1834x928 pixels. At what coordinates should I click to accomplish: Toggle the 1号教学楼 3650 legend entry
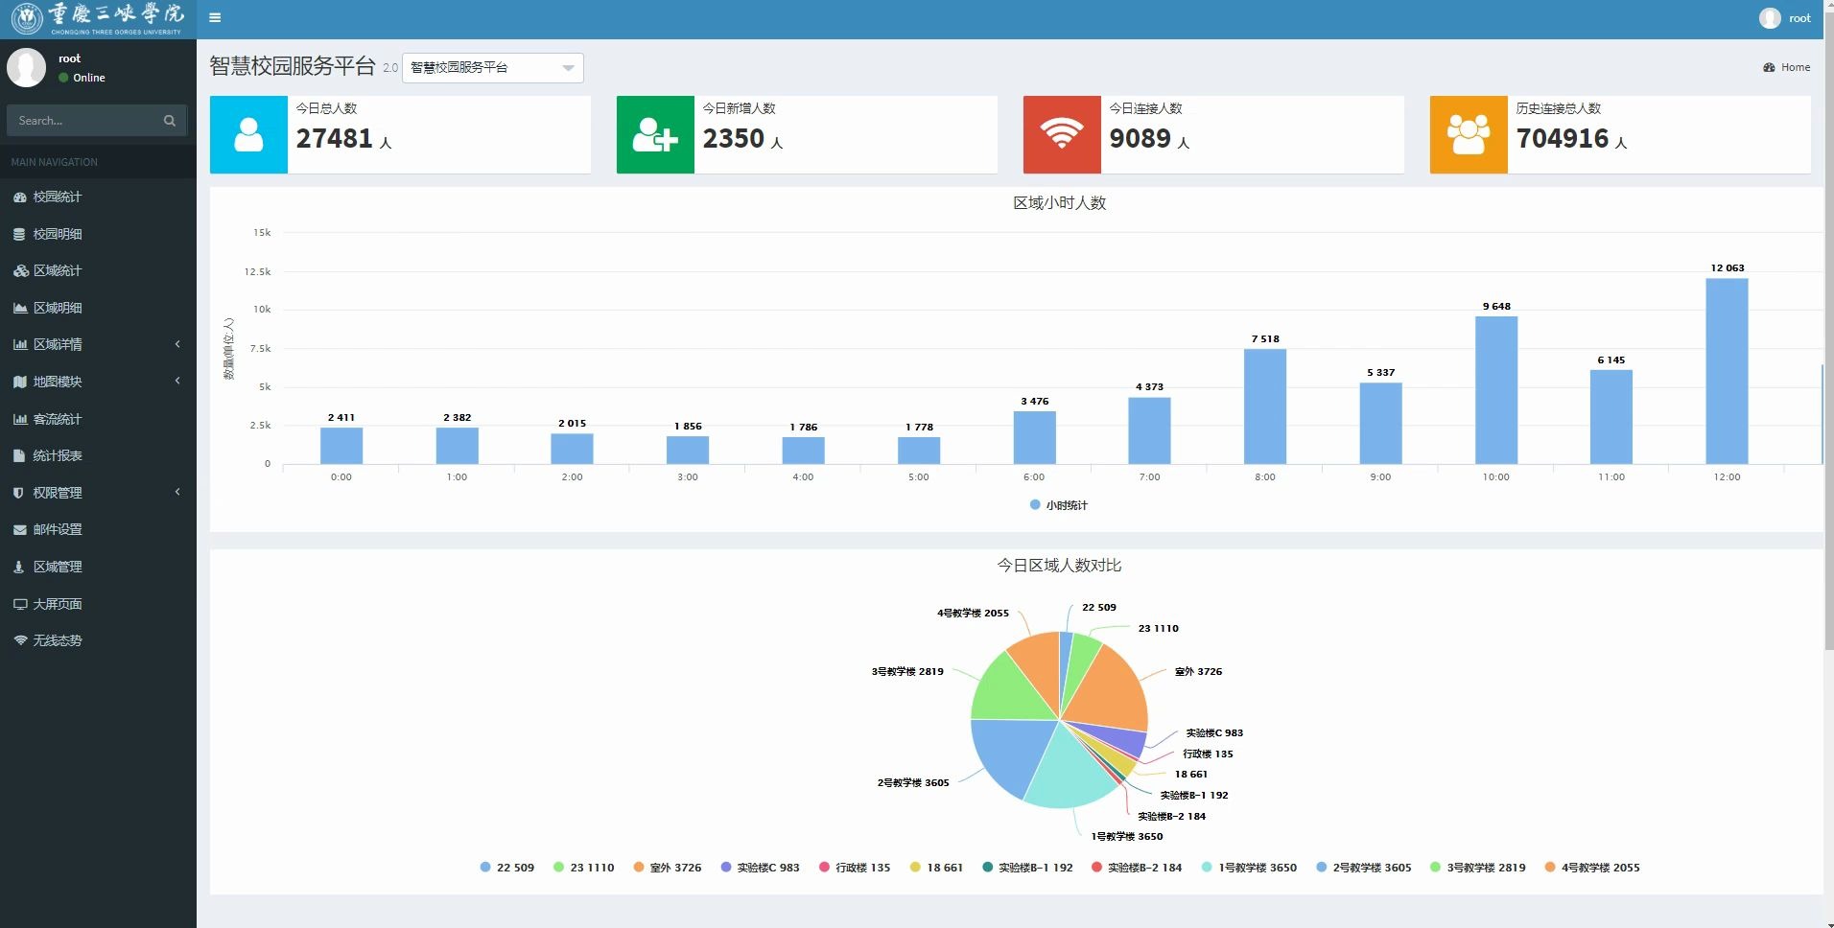[x=1250, y=868]
